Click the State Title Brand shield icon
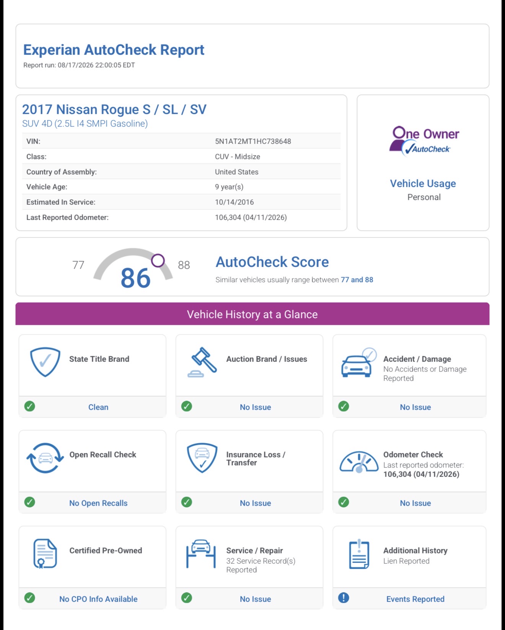505x630 pixels. tap(45, 362)
